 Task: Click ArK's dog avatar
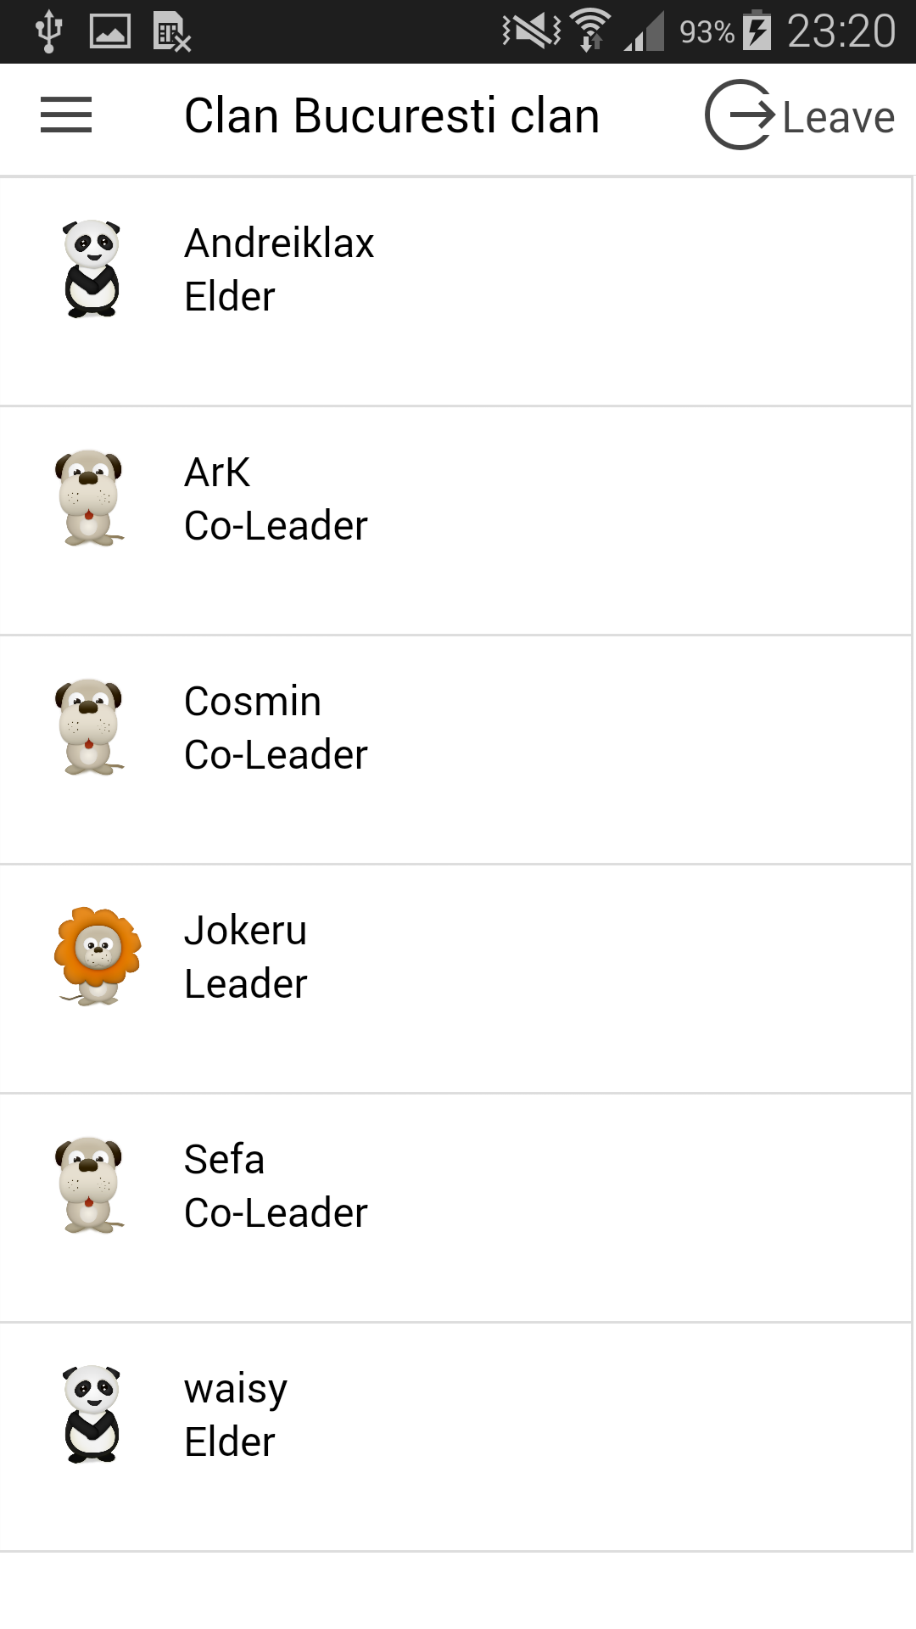pos(90,498)
